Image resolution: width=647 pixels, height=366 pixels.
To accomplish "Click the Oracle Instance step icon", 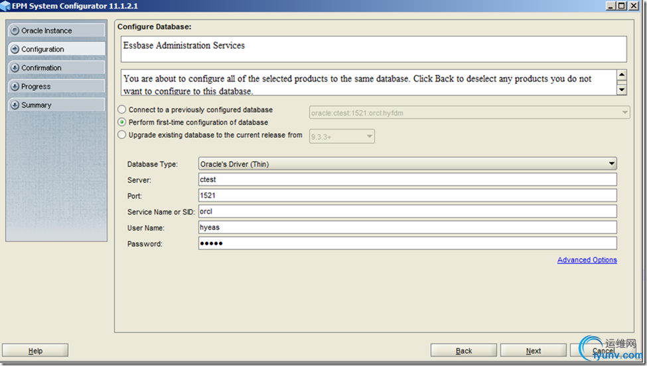I will [15, 31].
